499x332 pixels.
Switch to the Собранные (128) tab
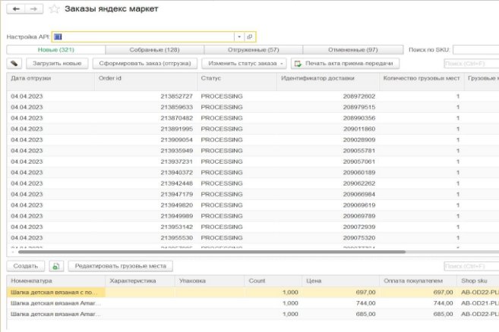[154, 49]
